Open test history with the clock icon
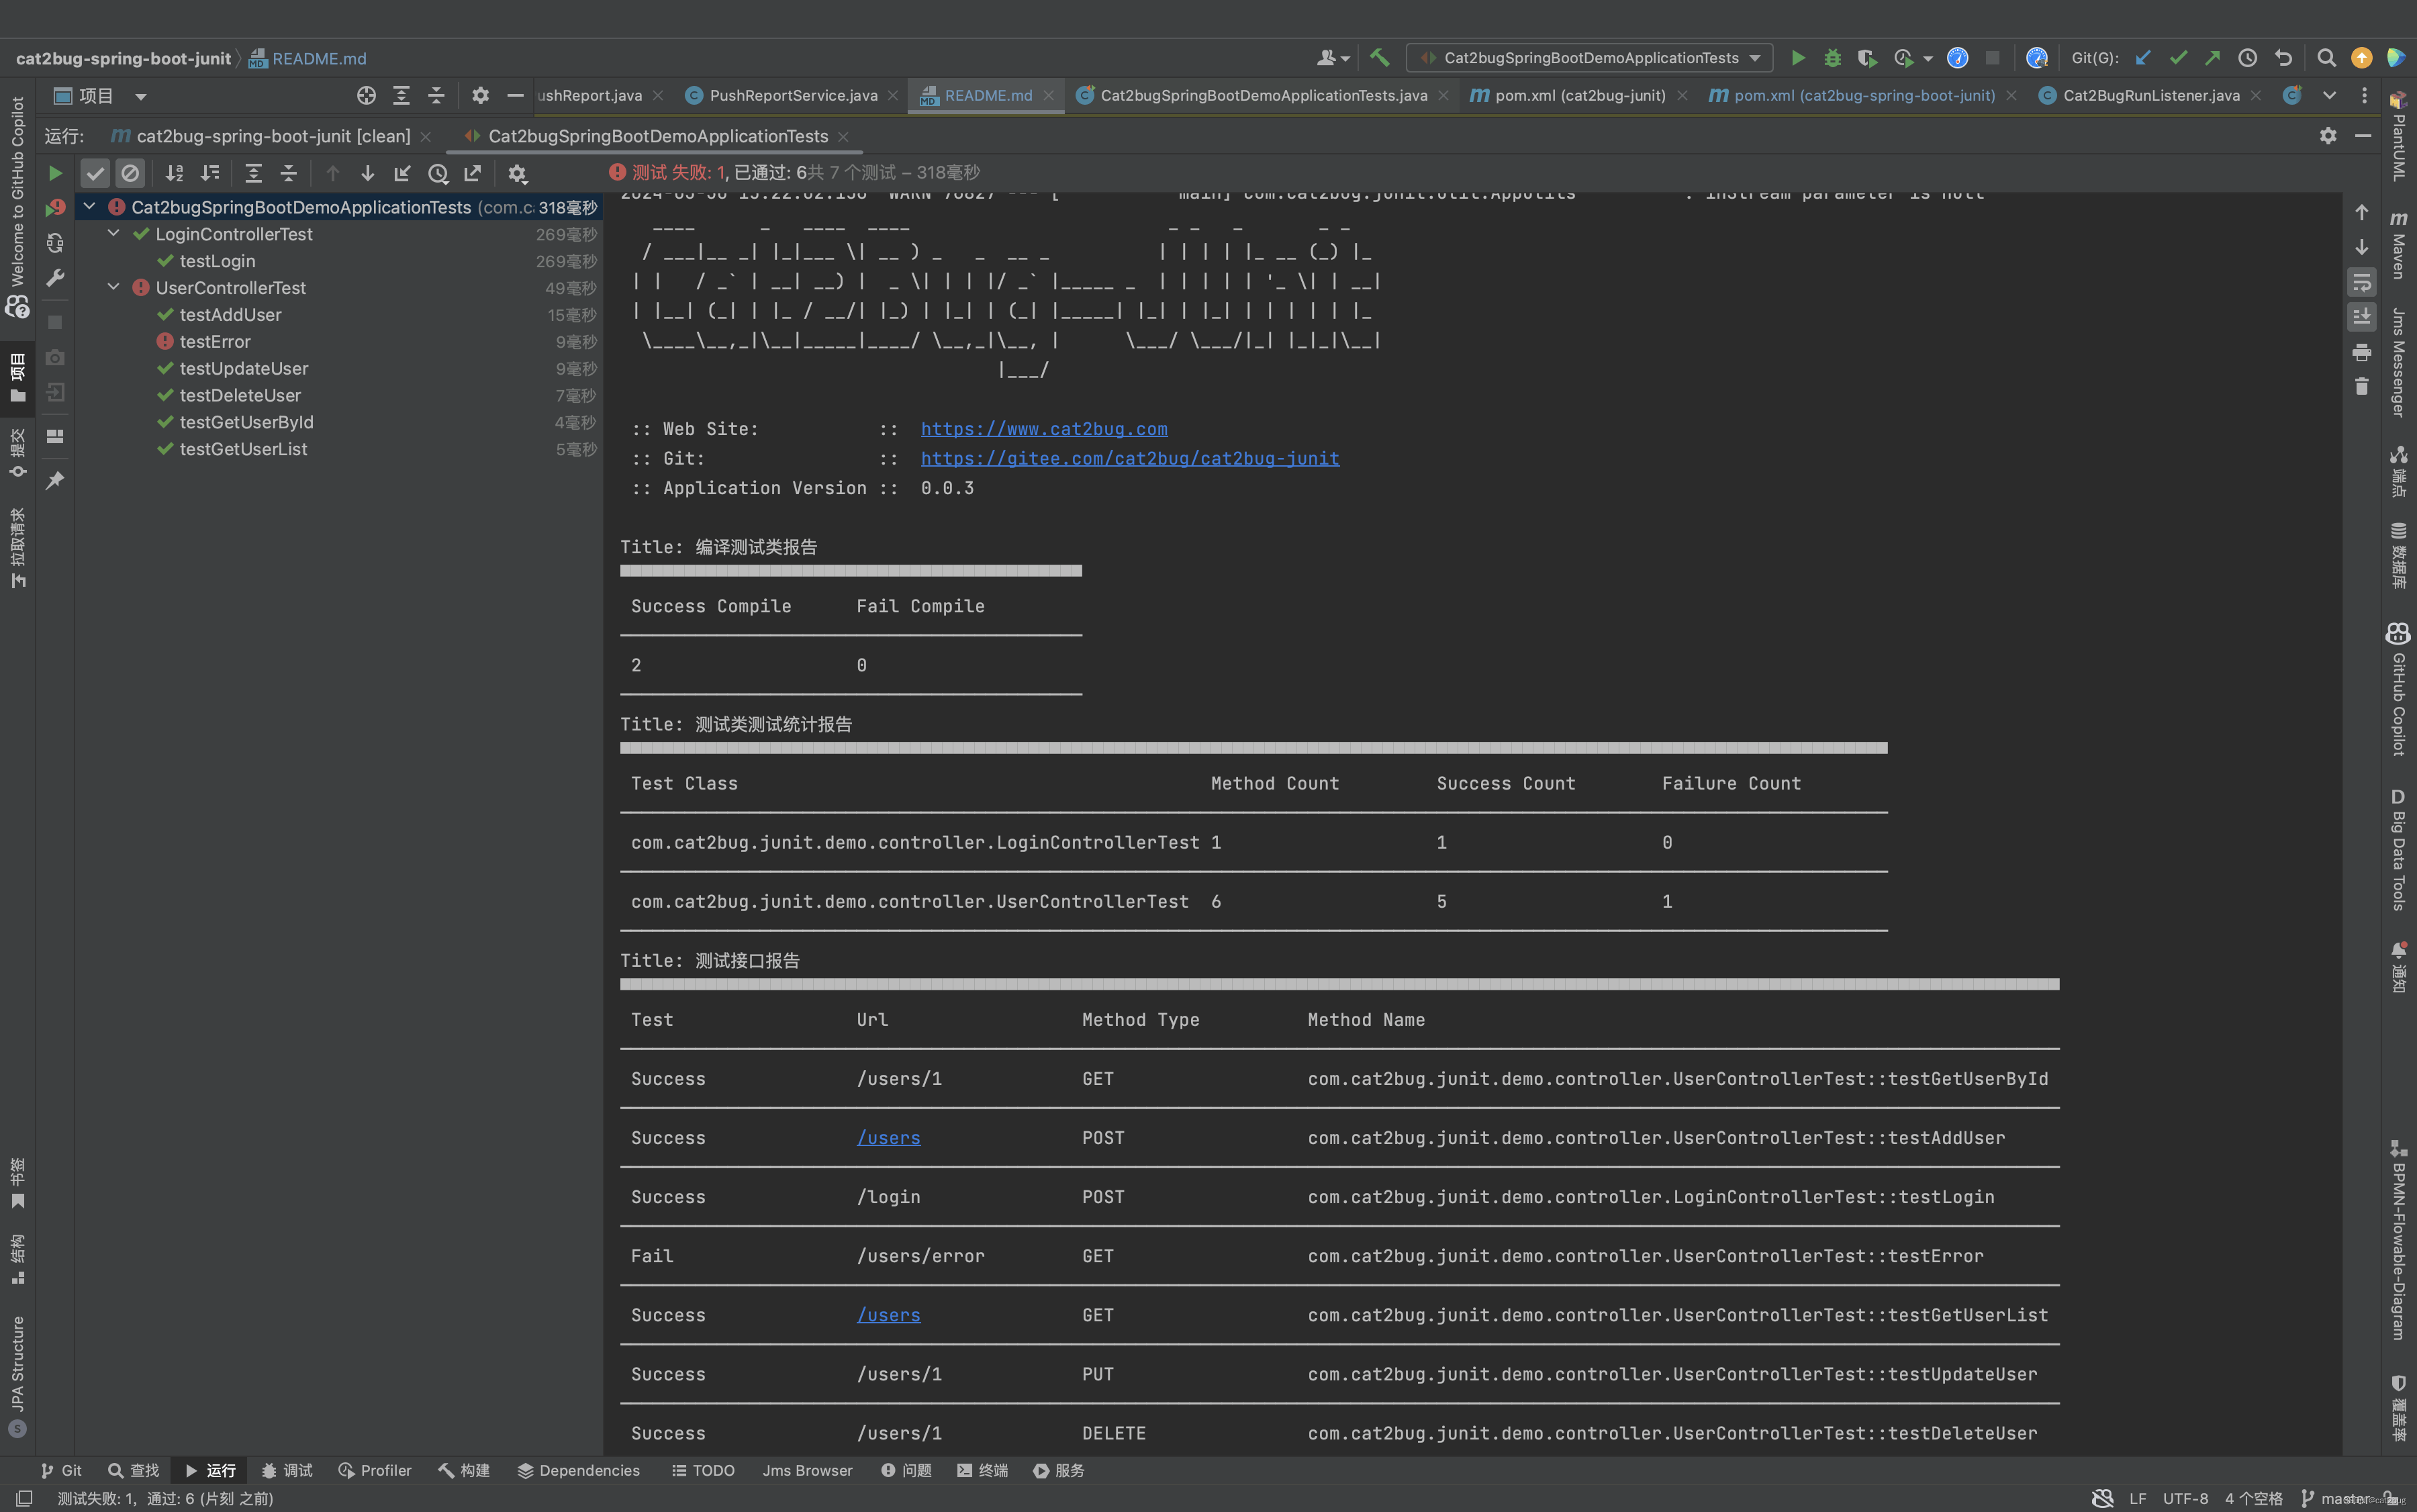Image resolution: width=2417 pixels, height=1512 pixels. coord(437,174)
